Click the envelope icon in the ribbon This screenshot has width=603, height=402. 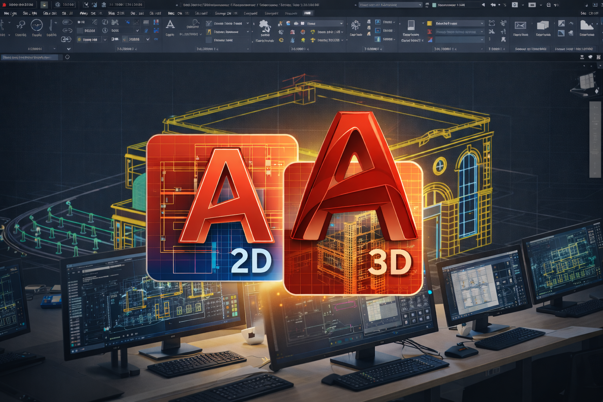(520, 26)
